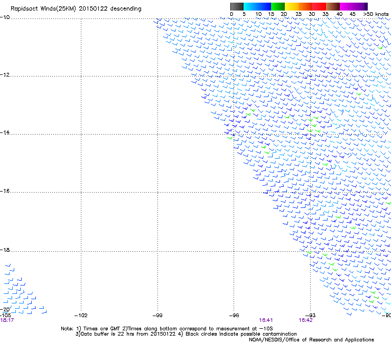Click the '20' label under the color bar
Image resolution: width=391 pixels, height=343 pixels.
[x=284, y=14]
